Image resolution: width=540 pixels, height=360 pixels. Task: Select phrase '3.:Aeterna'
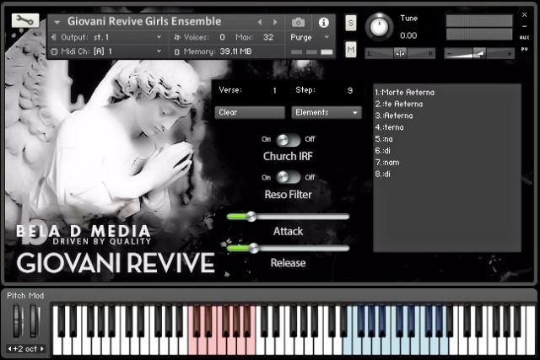(394, 116)
